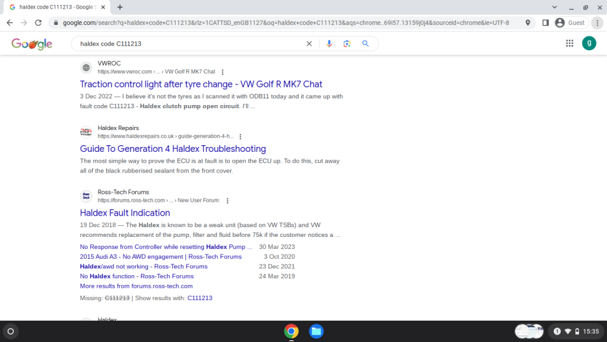This screenshot has width=607, height=342.
Task: Click the Haldex Repairs site name
Action: click(118, 128)
